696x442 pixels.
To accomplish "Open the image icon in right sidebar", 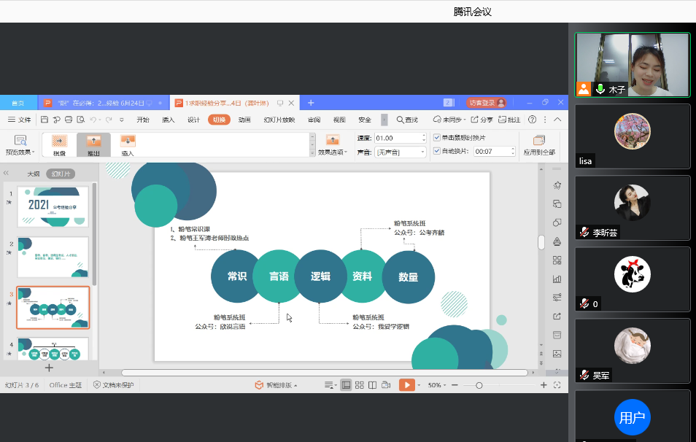I will 557,354.
